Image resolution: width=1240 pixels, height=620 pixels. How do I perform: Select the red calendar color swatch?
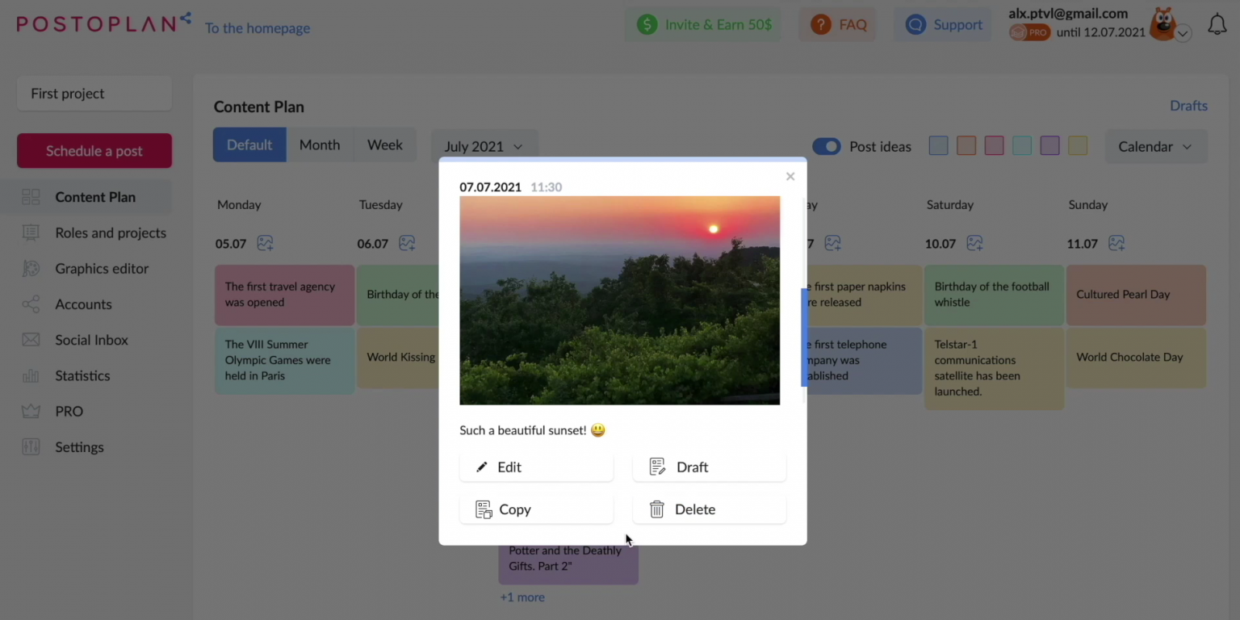994,145
